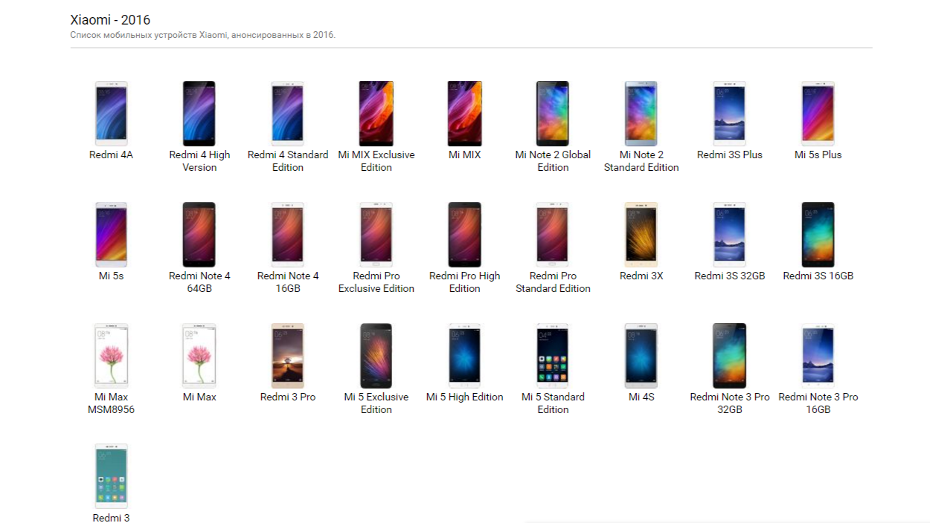
Task: Click the "Redmi 4A" label link
Action: 111,155
